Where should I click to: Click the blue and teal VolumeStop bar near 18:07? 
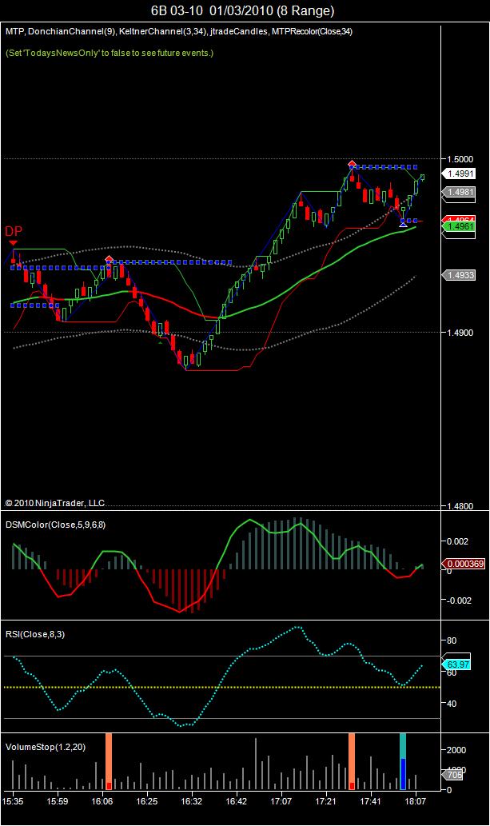coord(403,761)
